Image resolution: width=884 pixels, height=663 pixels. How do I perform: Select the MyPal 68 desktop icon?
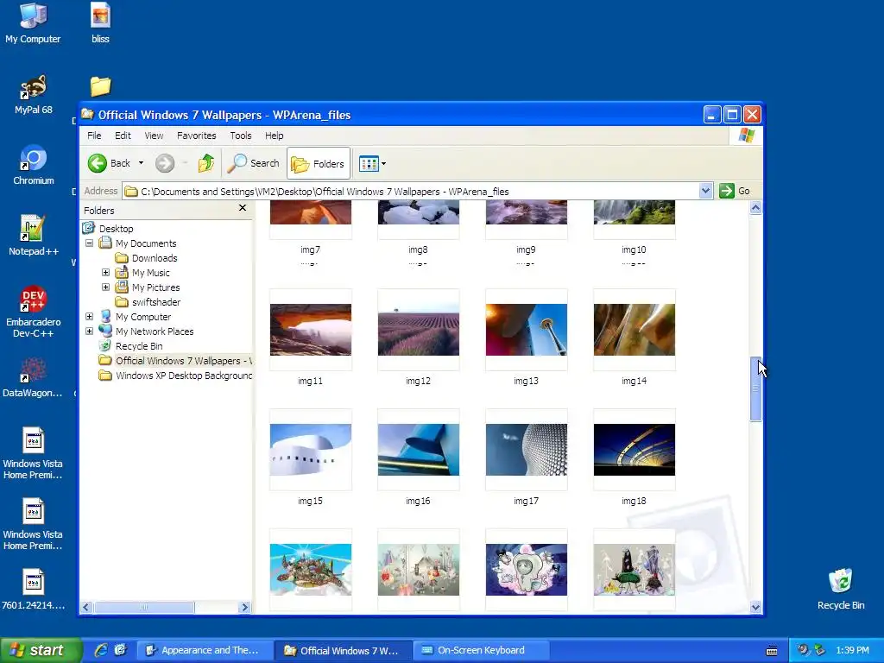[34, 95]
